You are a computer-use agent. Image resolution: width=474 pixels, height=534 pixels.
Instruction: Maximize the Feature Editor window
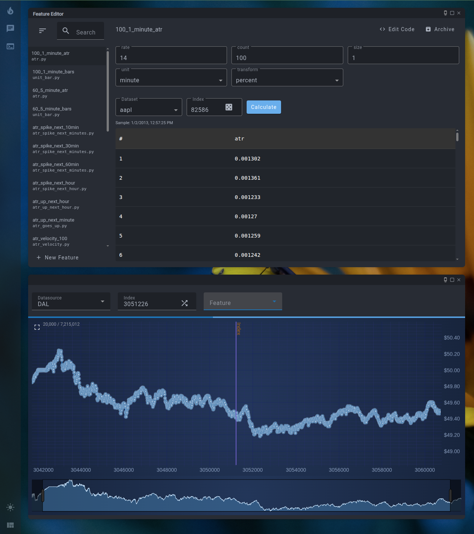[452, 13]
